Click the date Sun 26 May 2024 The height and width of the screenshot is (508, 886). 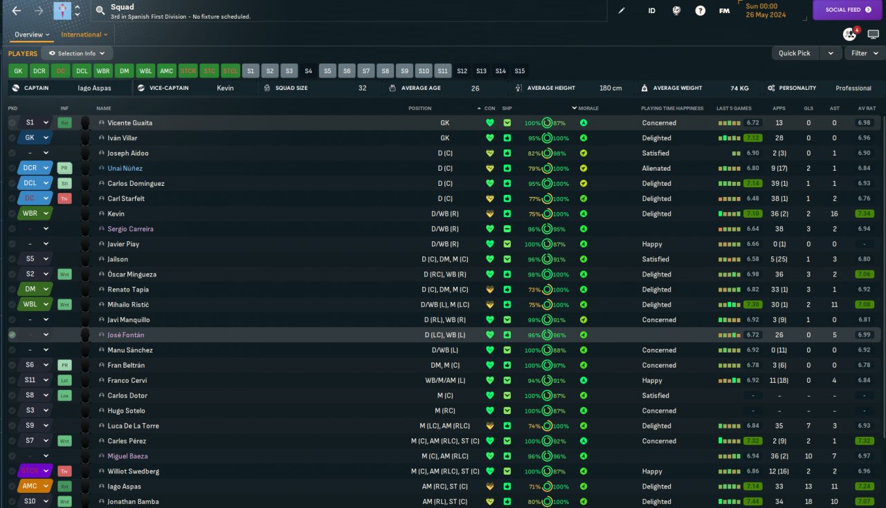(x=765, y=10)
